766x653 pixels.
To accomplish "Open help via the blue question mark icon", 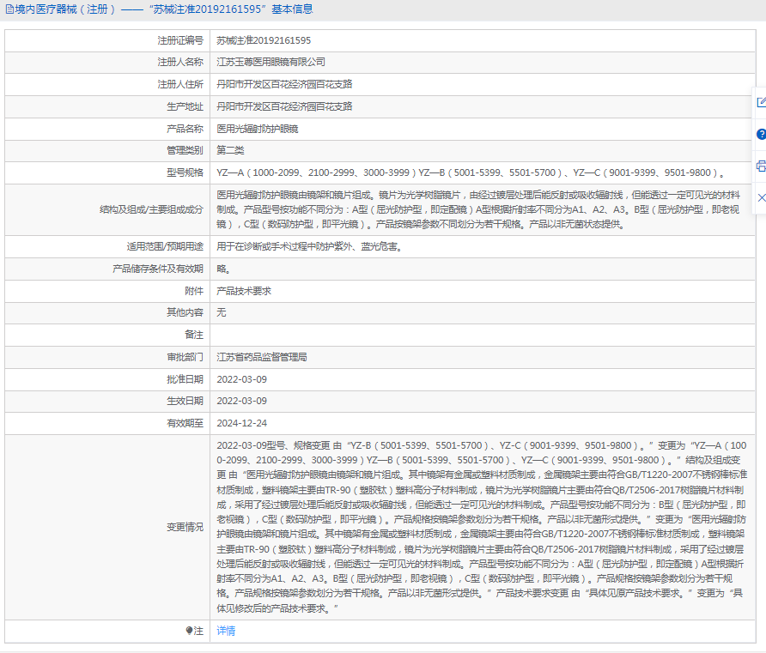I will click(760, 135).
